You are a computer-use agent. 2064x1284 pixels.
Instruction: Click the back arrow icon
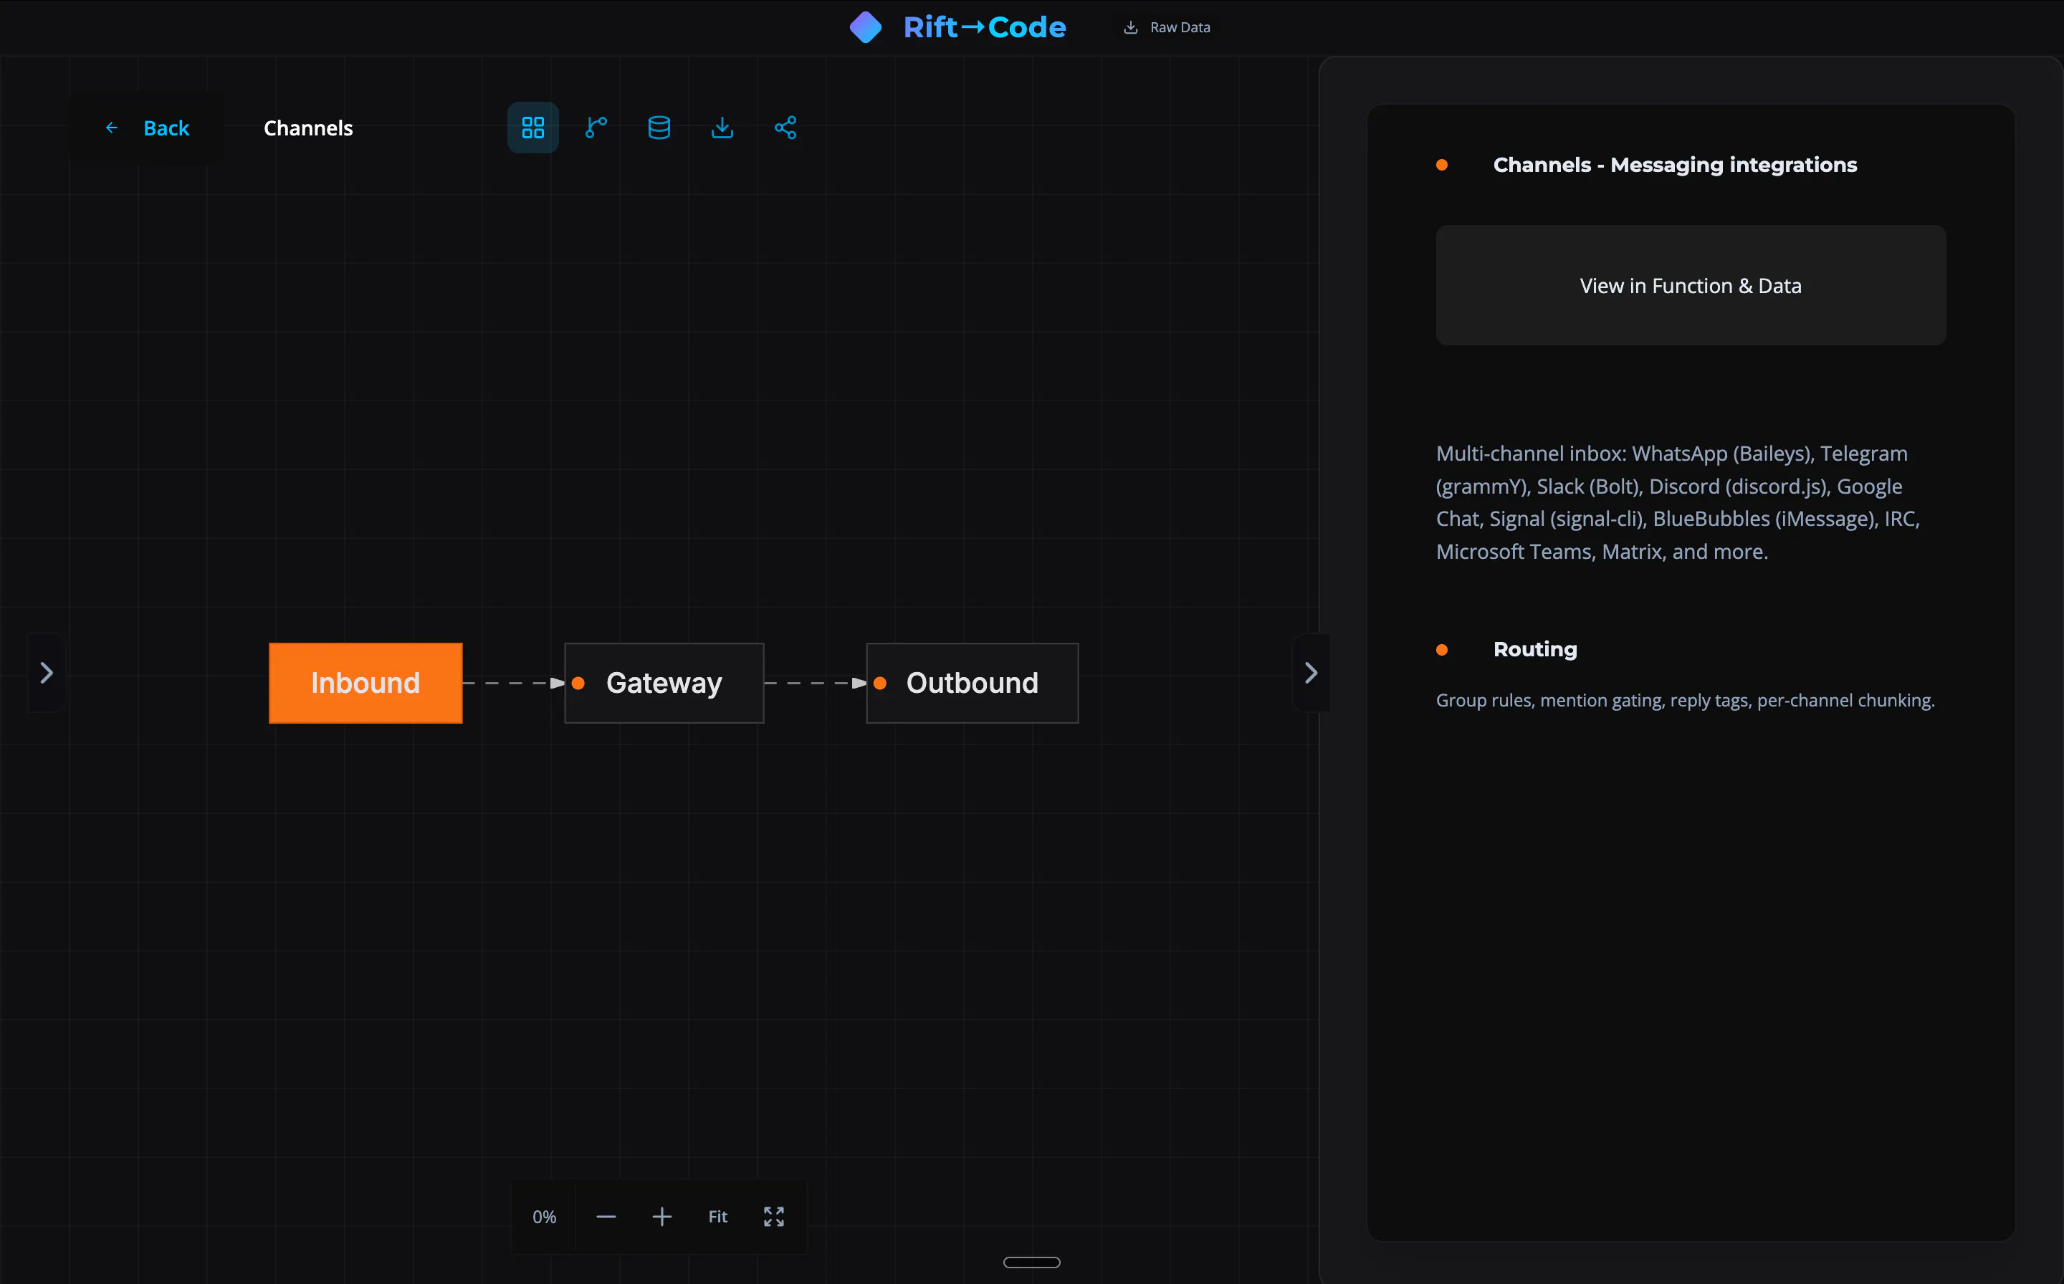[111, 128]
